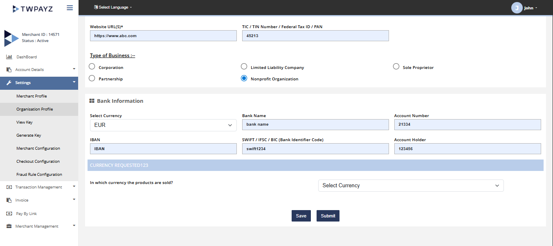Viewport: 553px width, 246px height.
Task: Click the Pay By Link icon
Action: click(9, 213)
